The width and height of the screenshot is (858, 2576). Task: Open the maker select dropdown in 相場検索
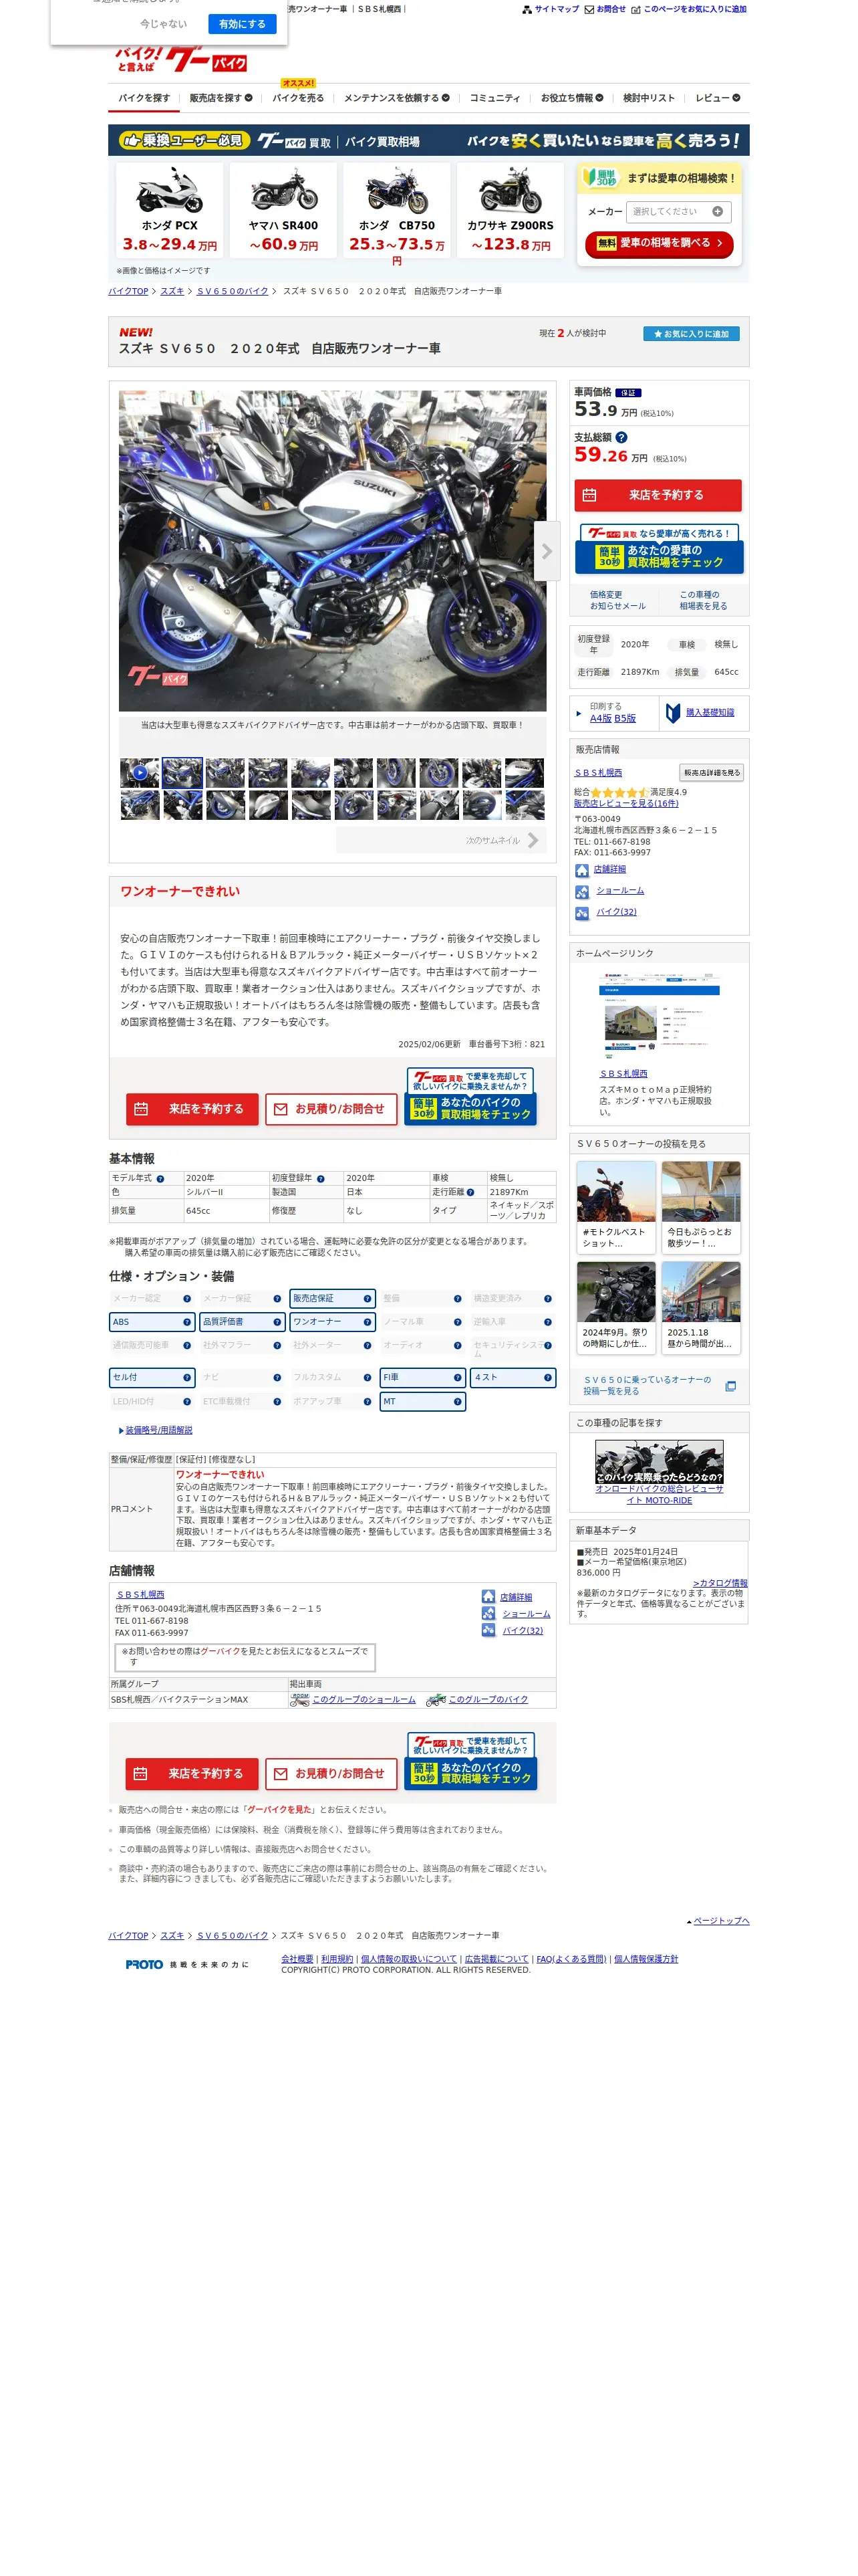pos(678,211)
